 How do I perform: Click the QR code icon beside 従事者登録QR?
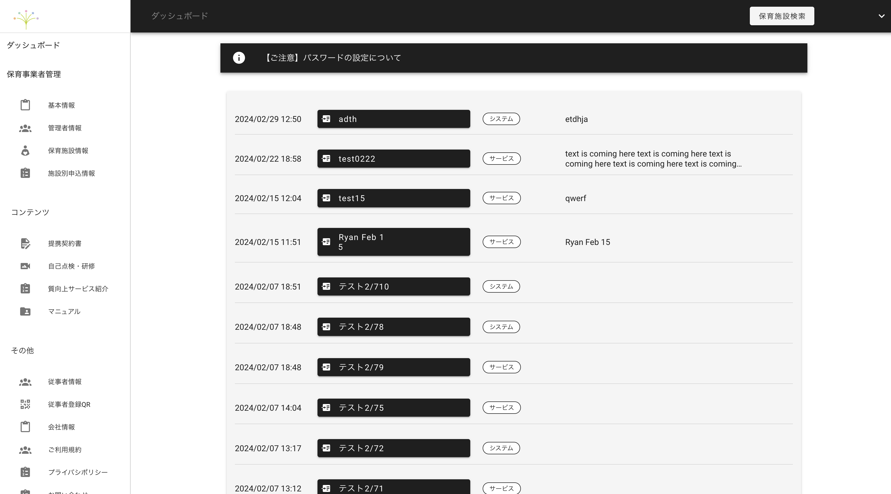[25, 404]
